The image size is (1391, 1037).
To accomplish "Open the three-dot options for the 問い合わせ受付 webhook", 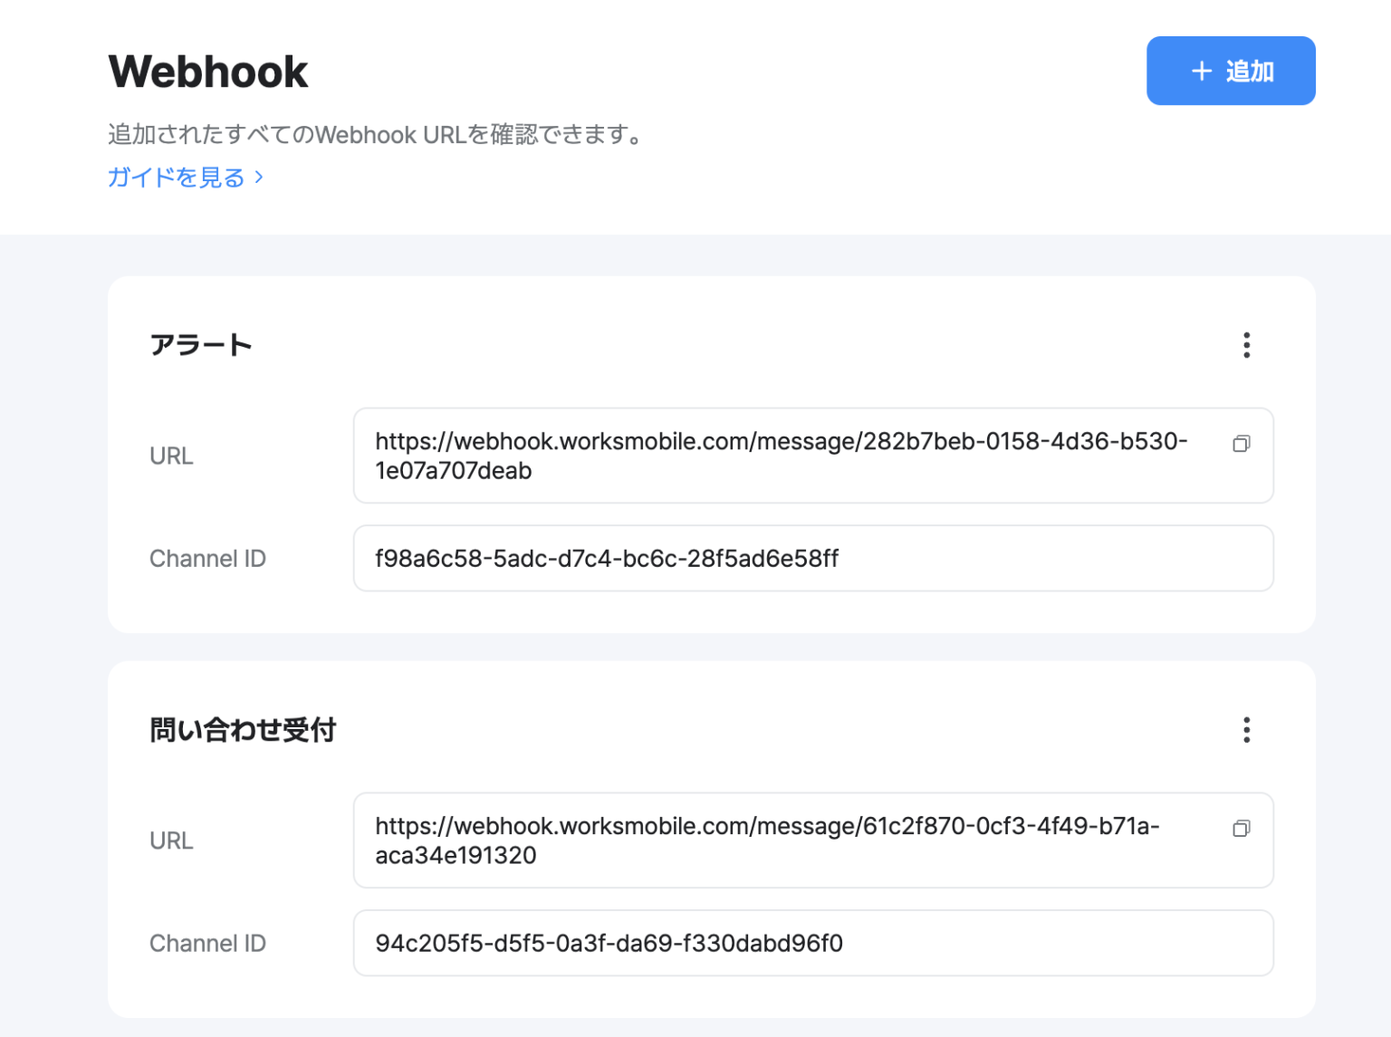I will (1246, 730).
